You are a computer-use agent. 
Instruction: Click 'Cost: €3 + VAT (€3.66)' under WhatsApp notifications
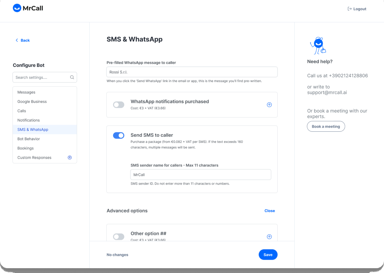point(148,108)
